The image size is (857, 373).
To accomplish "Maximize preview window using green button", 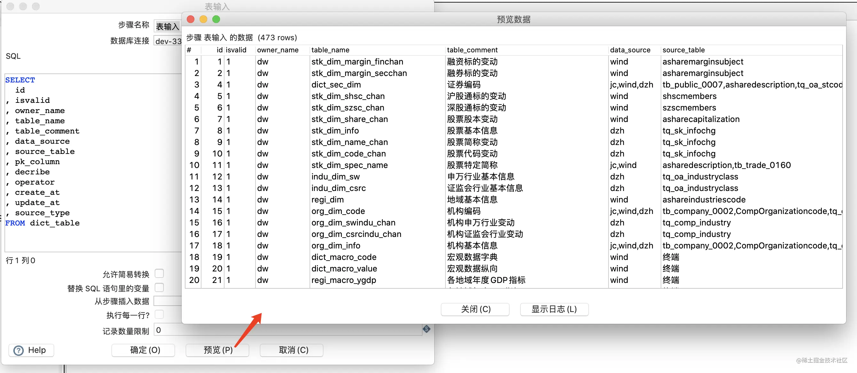I will coord(216,19).
